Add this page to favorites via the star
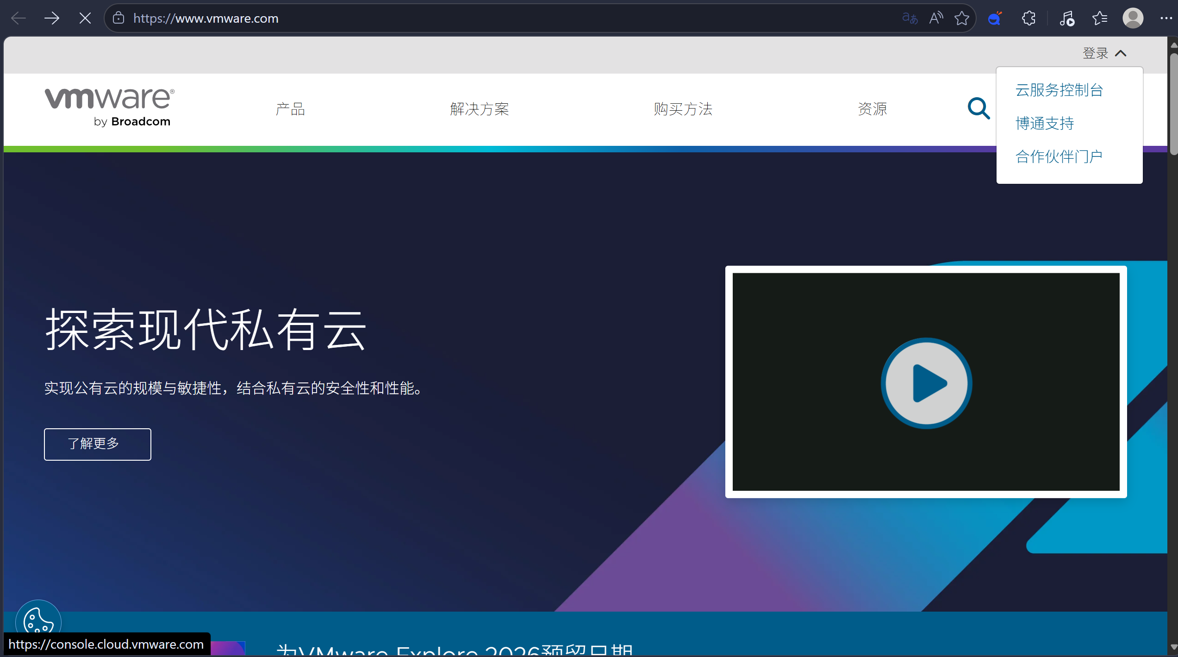Viewport: 1178px width, 657px height. coord(962,18)
